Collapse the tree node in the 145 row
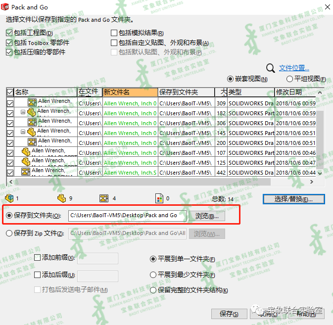333x325 pixels. (23, 132)
